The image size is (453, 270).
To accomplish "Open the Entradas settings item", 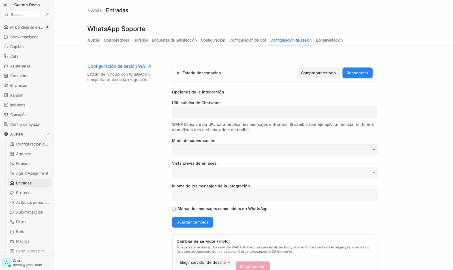I will coord(29,183).
